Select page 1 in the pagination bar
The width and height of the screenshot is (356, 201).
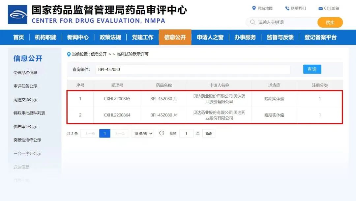coord(104,133)
